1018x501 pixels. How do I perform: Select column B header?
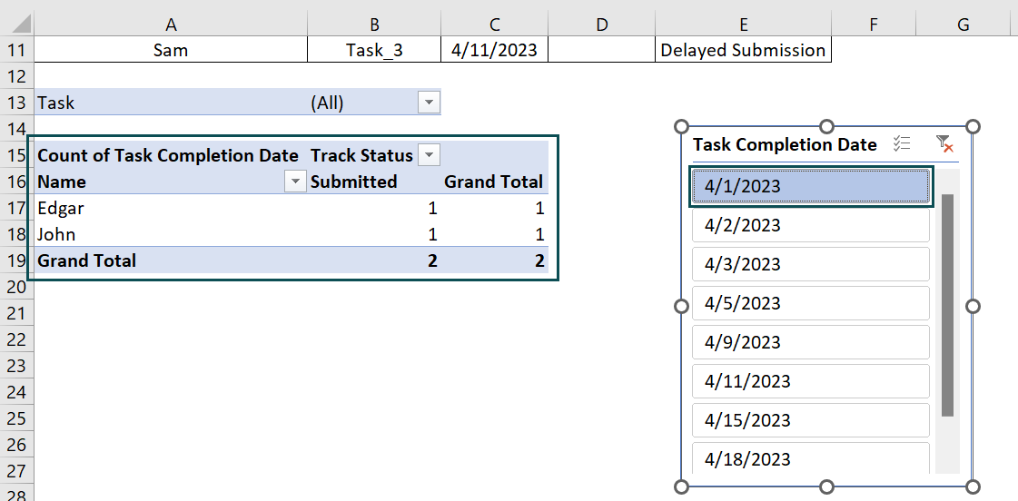374,25
